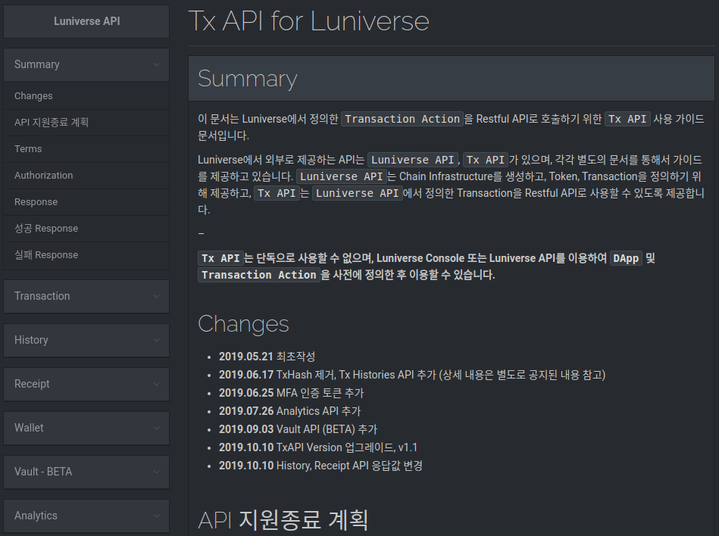Click the API 지원종료 계획 content heading
This screenshot has width=719, height=536.
(283, 520)
